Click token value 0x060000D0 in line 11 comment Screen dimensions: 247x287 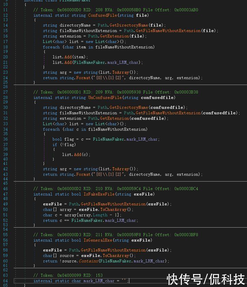[x=69, y=10]
